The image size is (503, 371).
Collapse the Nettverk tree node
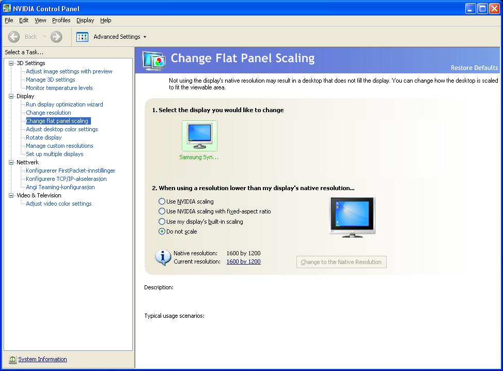[x=11, y=162]
